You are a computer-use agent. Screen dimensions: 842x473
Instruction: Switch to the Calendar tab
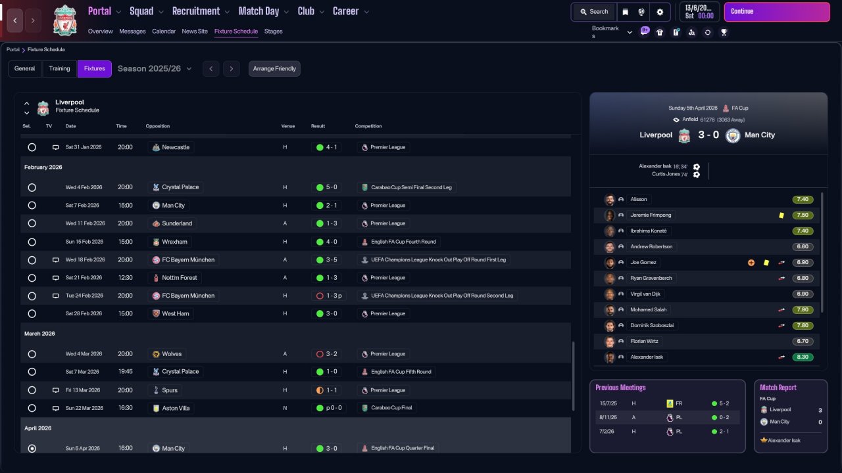click(x=164, y=32)
